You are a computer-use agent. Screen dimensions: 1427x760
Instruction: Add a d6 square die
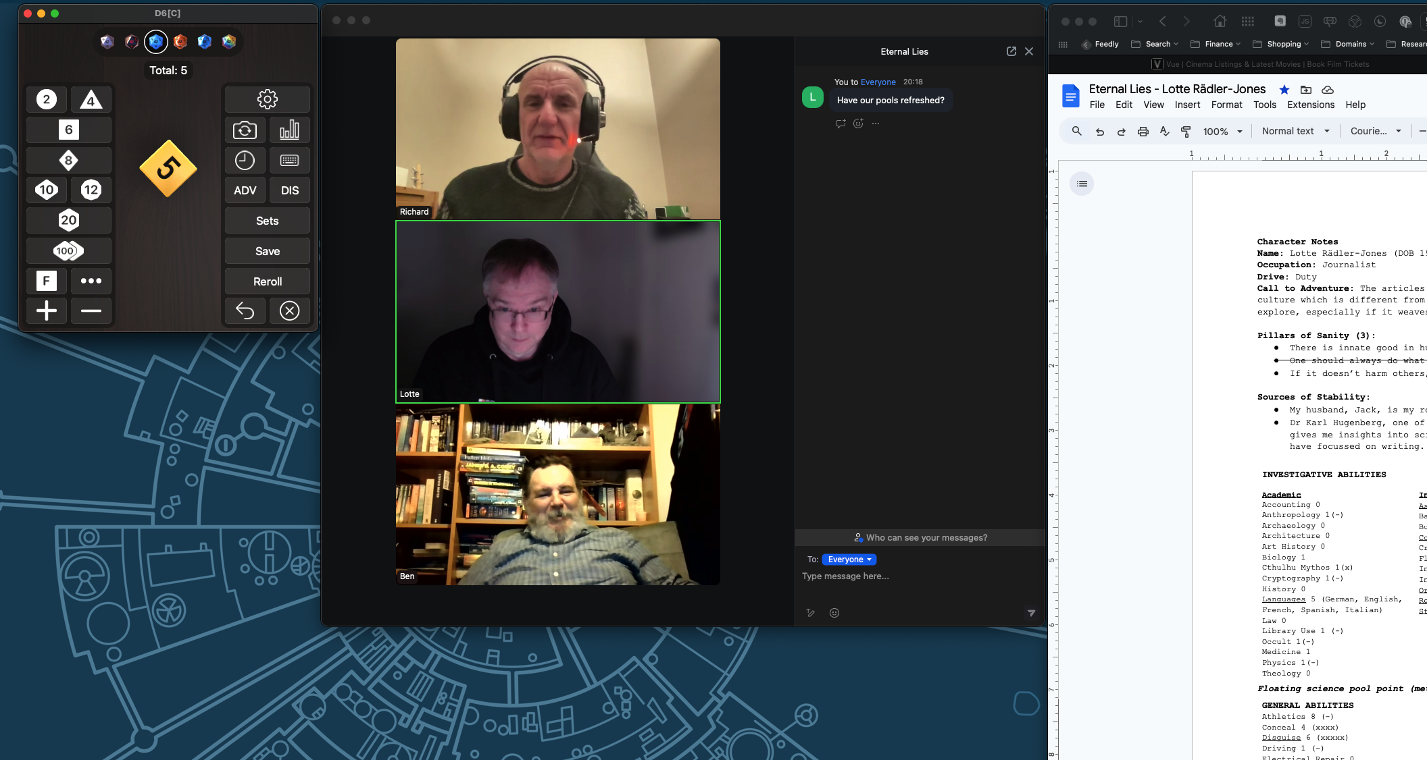[69, 130]
